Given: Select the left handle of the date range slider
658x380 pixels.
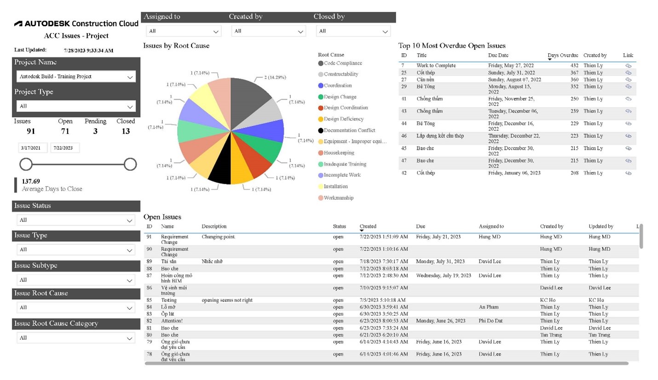Looking at the screenshot, I should coord(26,164).
